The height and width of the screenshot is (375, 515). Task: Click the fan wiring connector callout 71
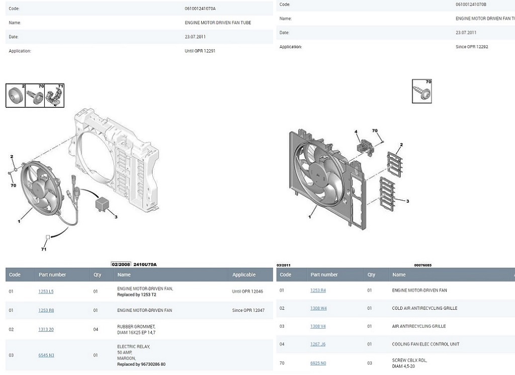pyautogui.click(x=47, y=237)
